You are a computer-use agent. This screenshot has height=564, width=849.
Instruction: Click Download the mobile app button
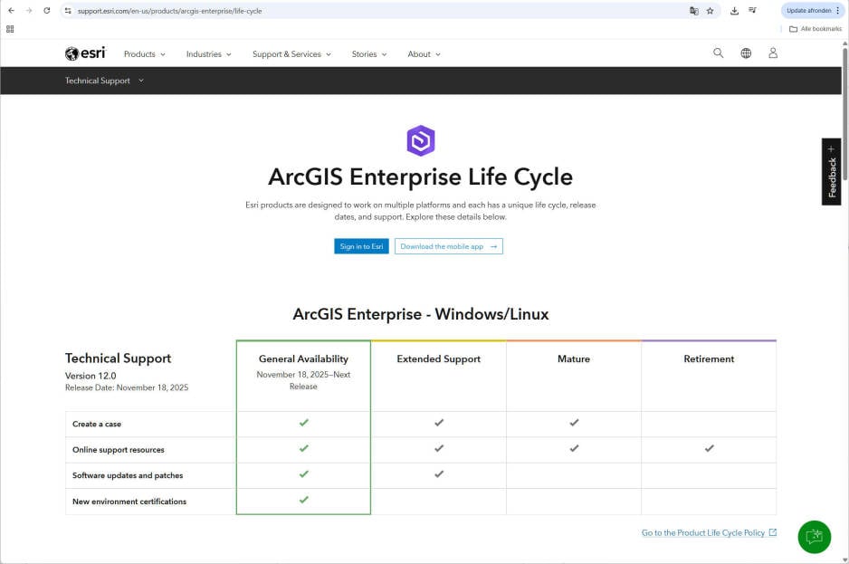(448, 246)
